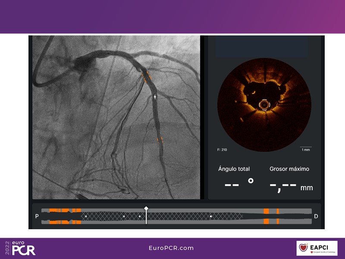Click the white arrow marker on the angiogram vessel

point(156,98)
